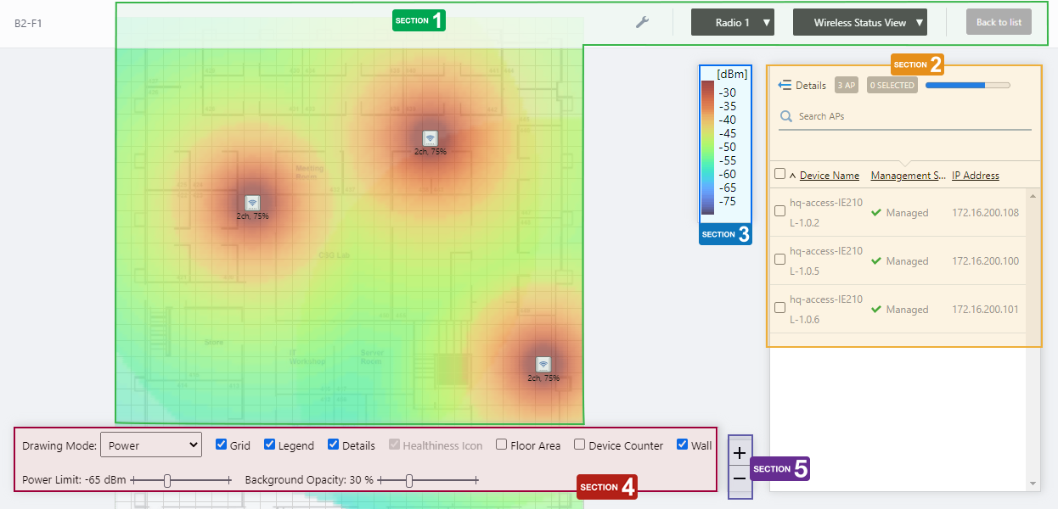Zoom in with the plus button

click(x=740, y=453)
